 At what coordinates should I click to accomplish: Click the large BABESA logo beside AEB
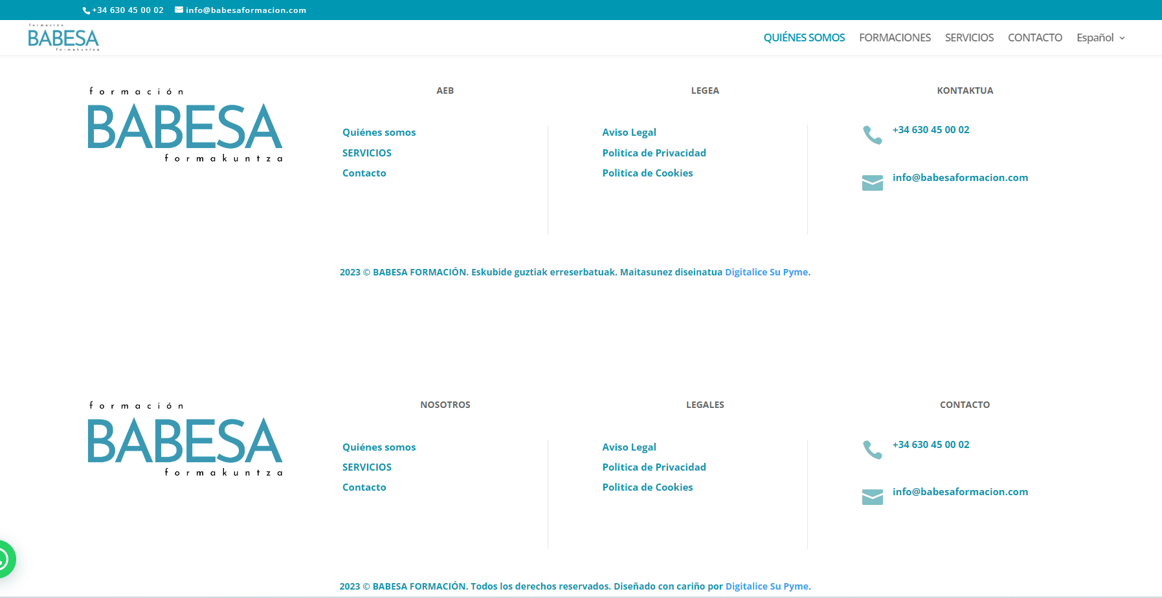(185, 124)
